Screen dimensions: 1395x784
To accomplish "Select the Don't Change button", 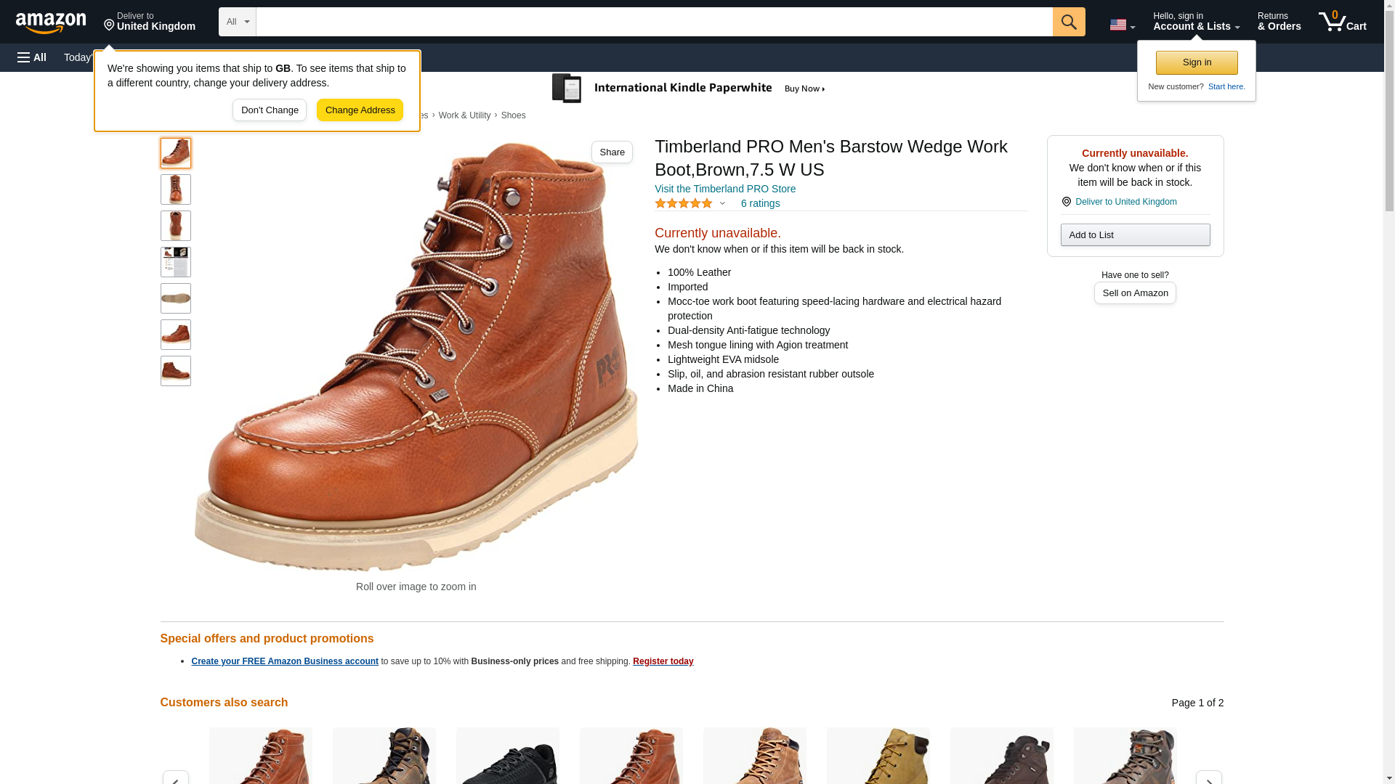I will [270, 110].
